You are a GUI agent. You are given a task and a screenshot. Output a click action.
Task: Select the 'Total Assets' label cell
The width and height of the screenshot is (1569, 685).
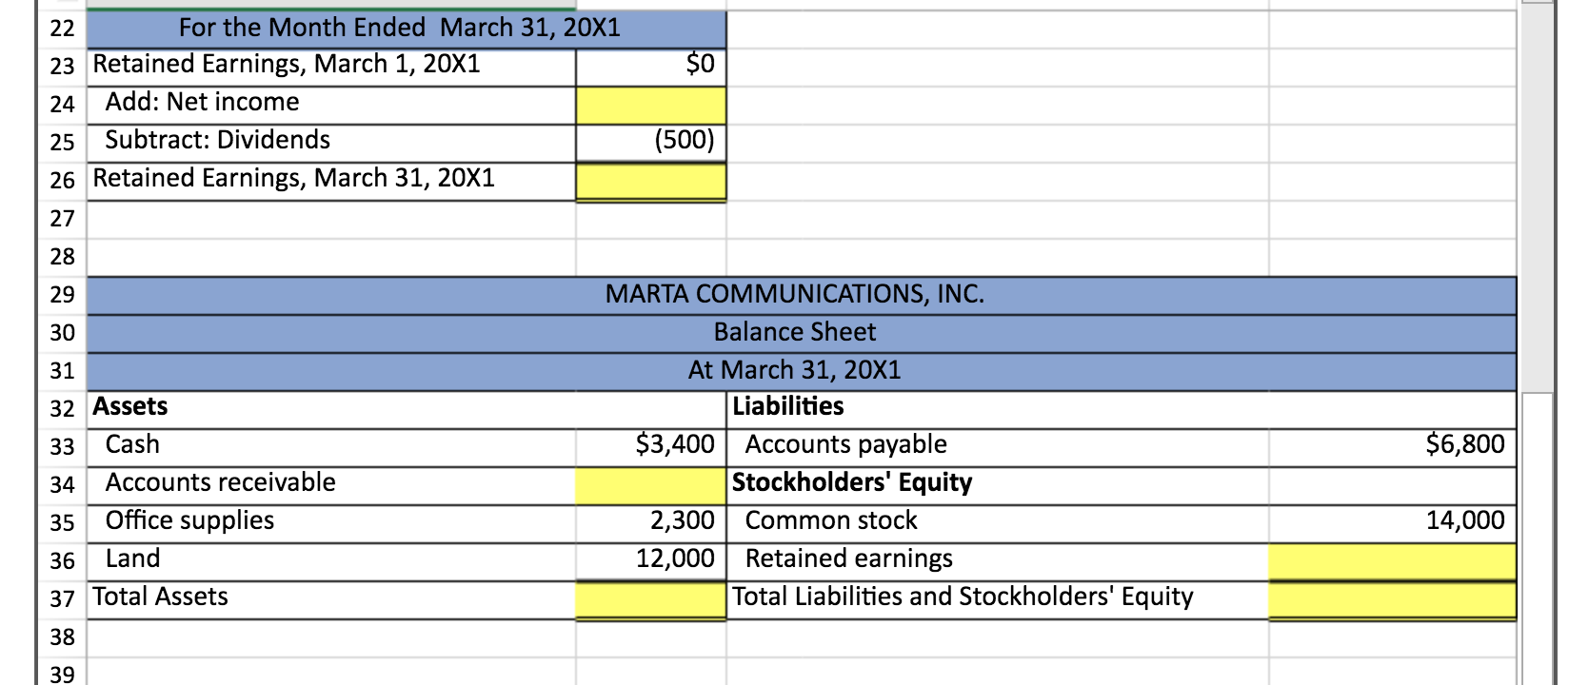pyautogui.click(x=331, y=600)
